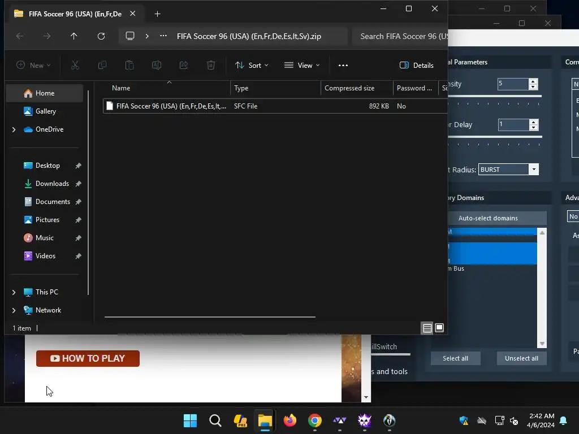Open the Windows Start menu

coord(190,420)
